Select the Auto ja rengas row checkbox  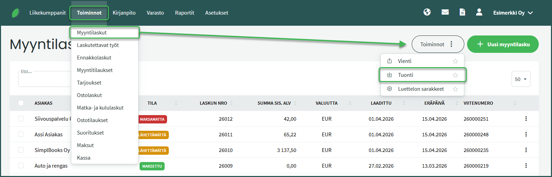point(21,166)
